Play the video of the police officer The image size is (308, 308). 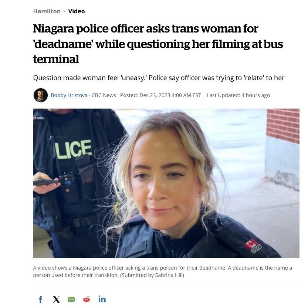(166, 183)
